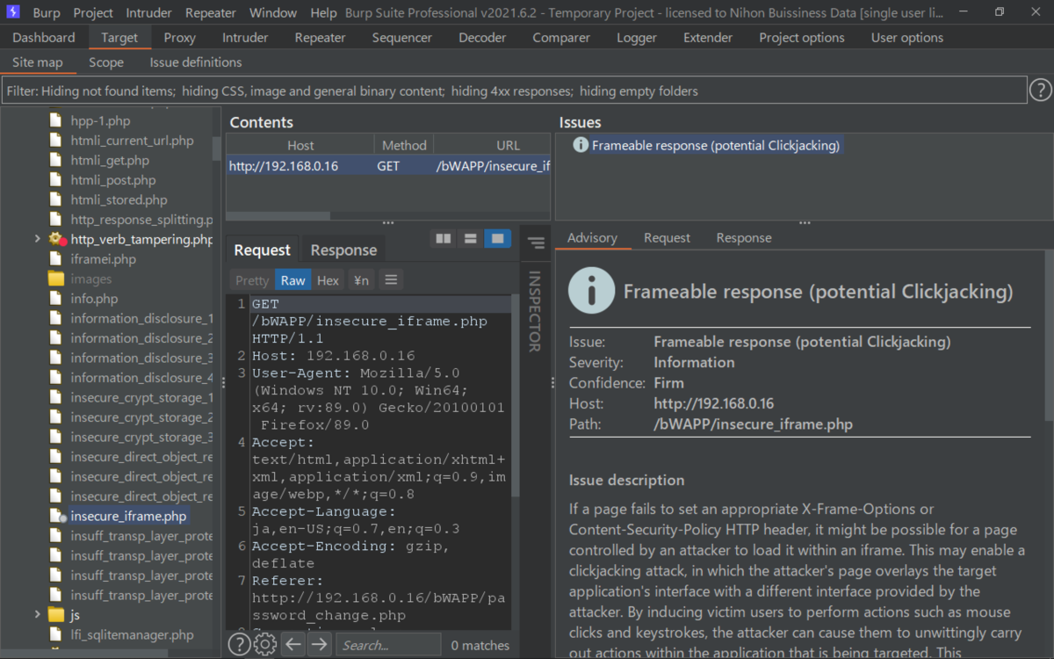Sort contents by Host column header
This screenshot has height=659, width=1054.
click(x=300, y=145)
